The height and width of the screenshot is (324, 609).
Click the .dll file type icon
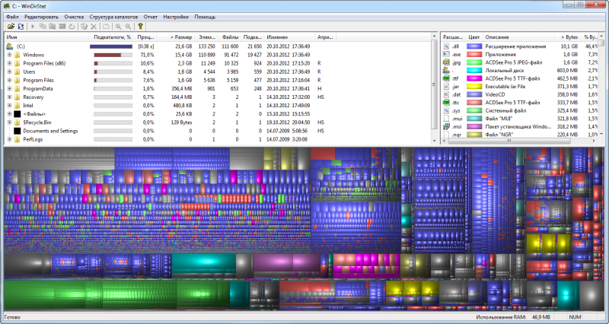[x=446, y=46]
